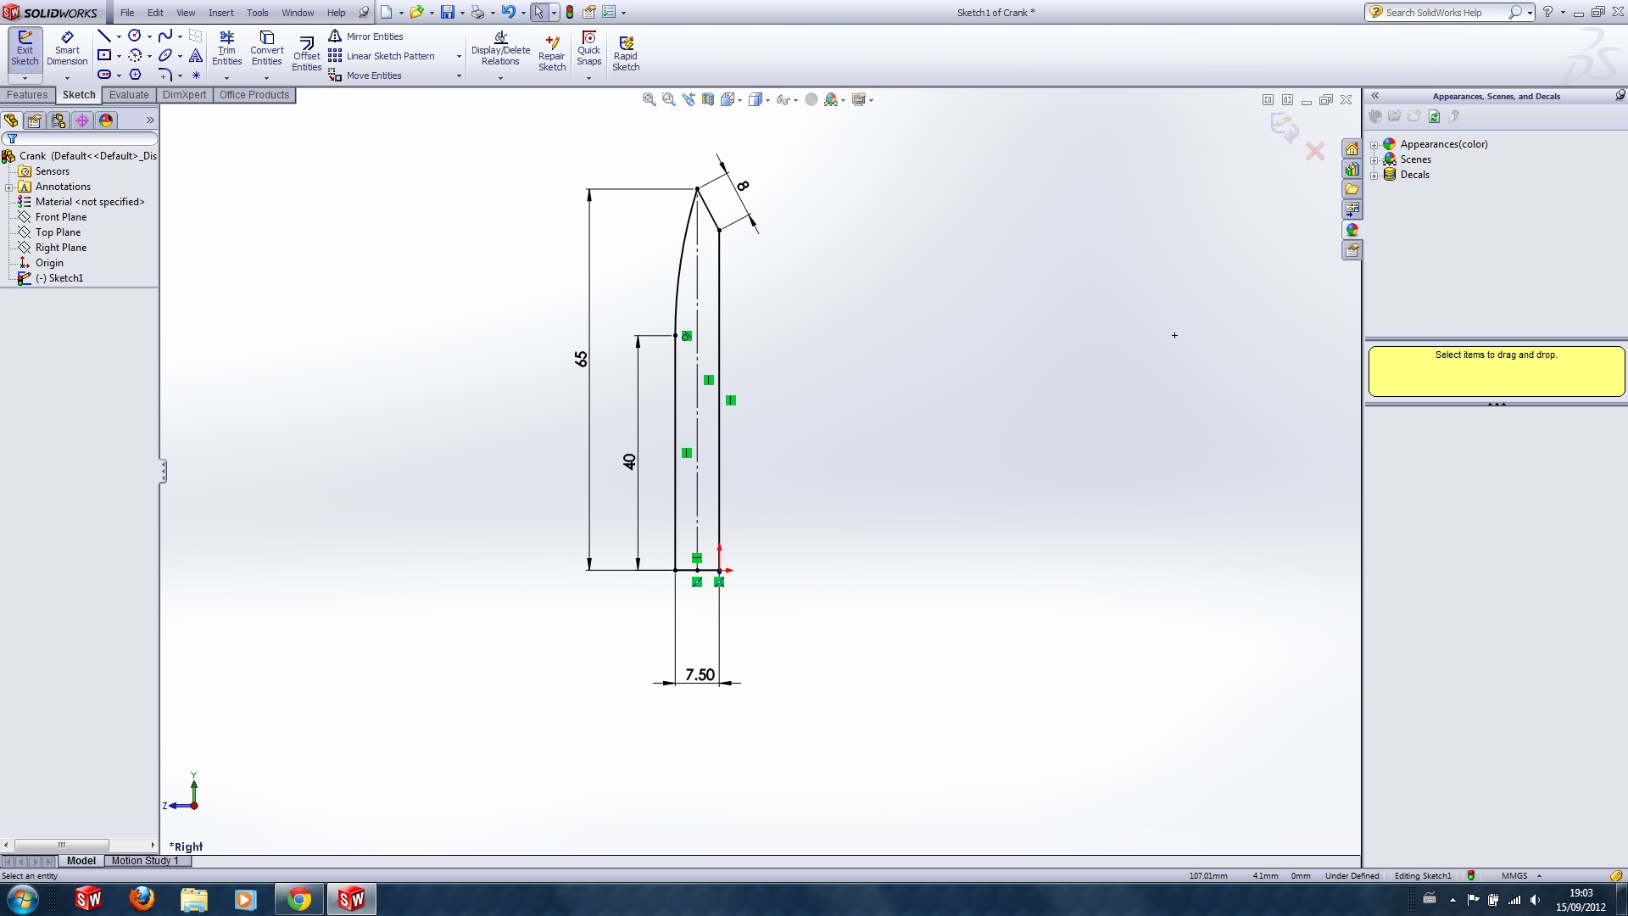
Task: Open the Motion Study 1 tab
Action: pyautogui.click(x=145, y=861)
